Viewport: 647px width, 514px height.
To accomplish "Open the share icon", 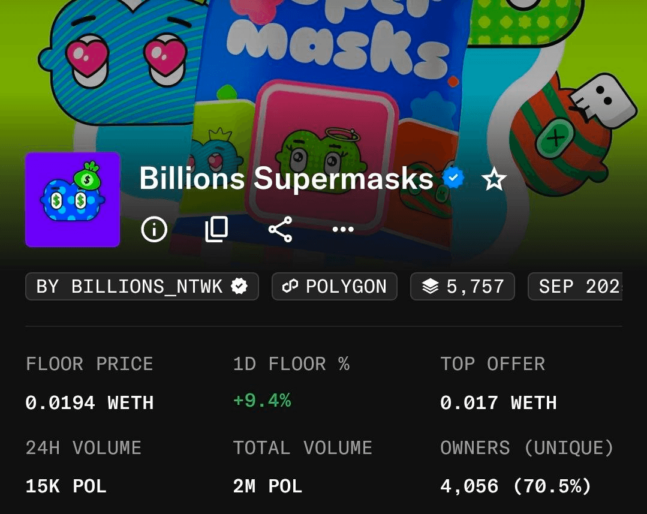I will 280,229.
